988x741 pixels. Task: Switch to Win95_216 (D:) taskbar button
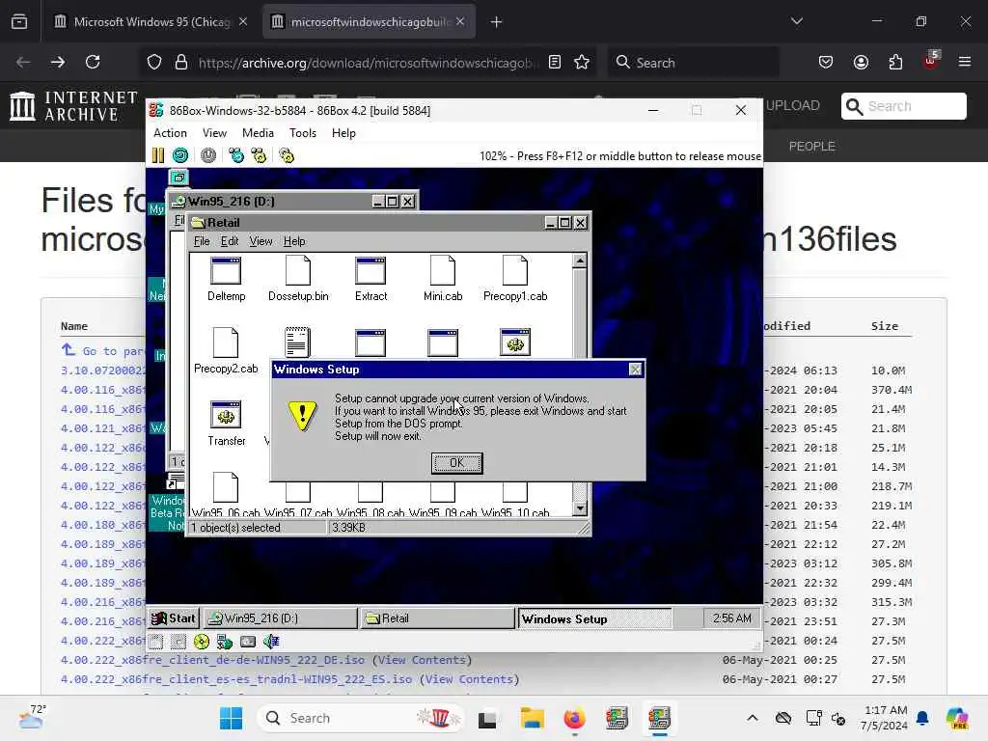pos(280,618)
